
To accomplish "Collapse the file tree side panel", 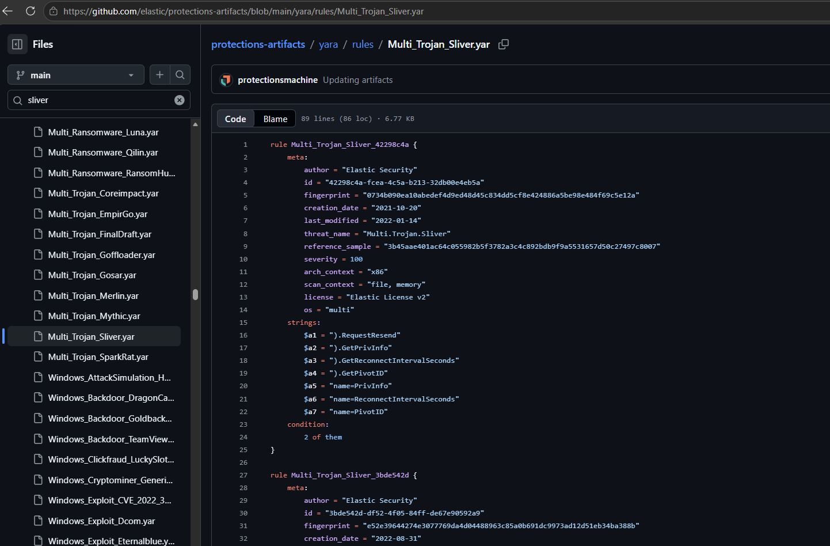I will [x=17, y=44].
